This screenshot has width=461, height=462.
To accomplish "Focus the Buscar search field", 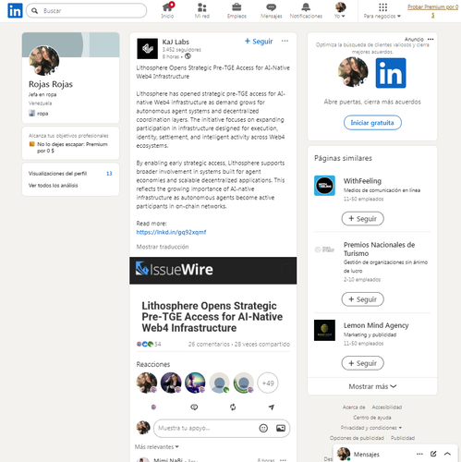I will tap(87, 11).
